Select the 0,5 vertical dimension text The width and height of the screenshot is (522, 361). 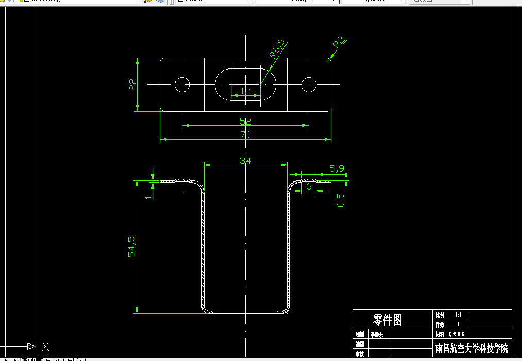(x=340, y=200)
